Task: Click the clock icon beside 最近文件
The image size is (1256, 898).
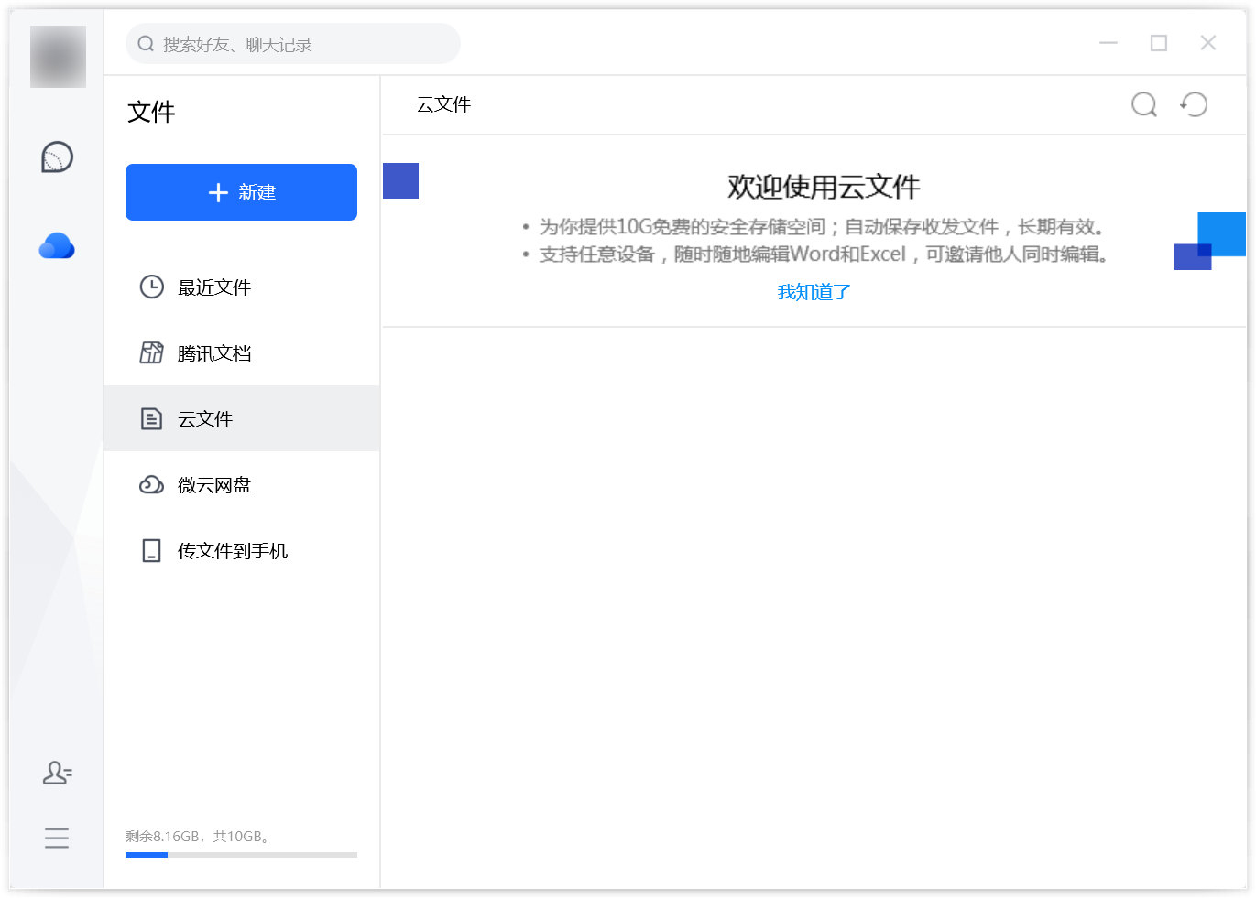Action: [151, 287]
